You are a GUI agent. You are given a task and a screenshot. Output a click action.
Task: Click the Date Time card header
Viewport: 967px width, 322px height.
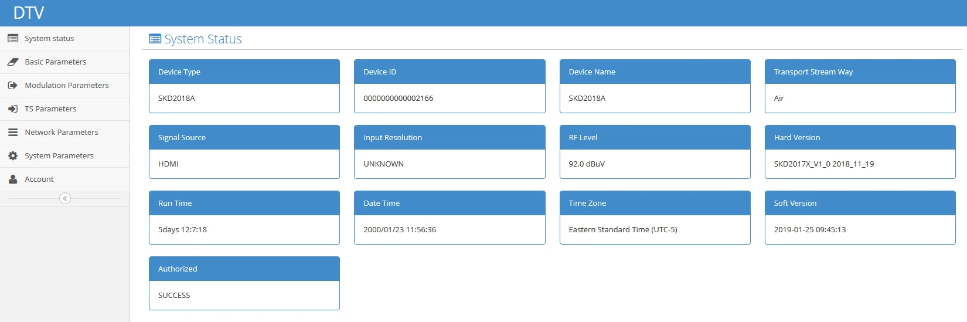click(450, 203)
